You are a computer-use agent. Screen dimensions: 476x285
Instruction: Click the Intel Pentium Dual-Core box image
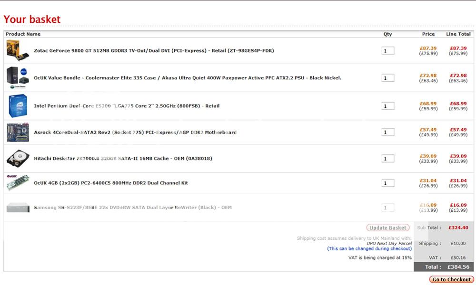click(18, 106)
